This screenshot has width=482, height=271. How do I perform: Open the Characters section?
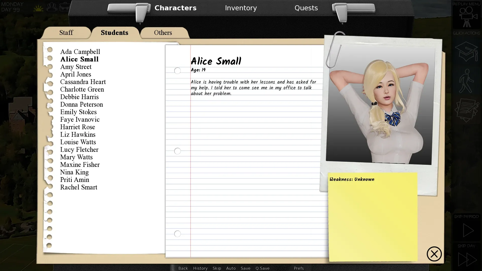175,8
